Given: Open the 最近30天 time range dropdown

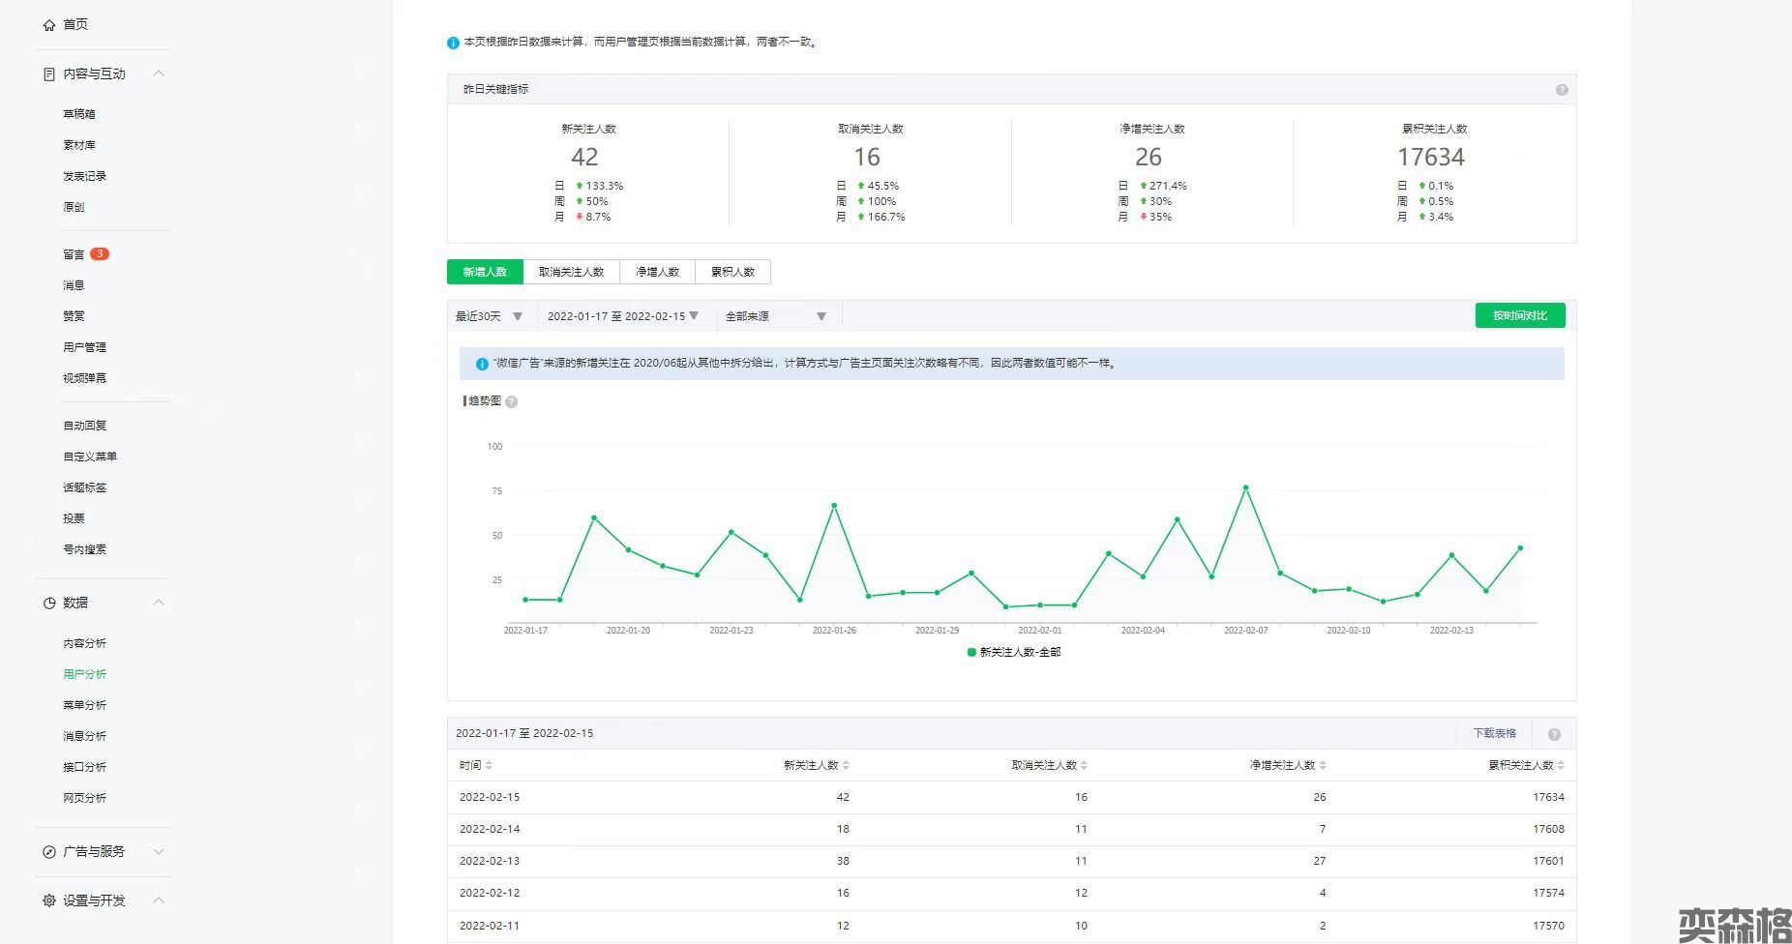Looking at the screenshot, I should tap(489, 316).
